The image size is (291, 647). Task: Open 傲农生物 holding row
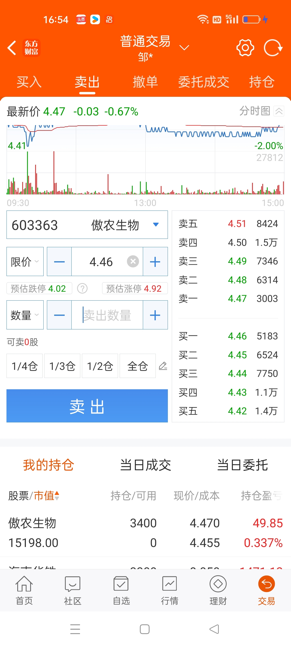pos(145,533)
